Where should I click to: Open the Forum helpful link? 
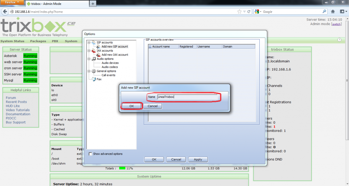11,98
